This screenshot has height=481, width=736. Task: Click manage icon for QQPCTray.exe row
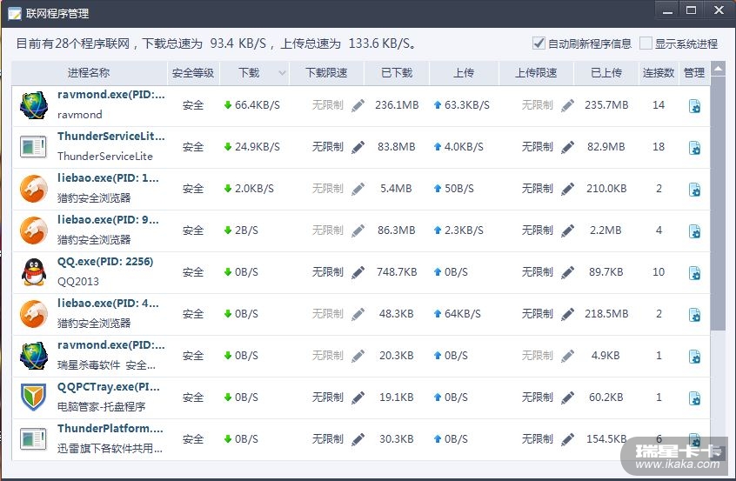tap(694, 398)
